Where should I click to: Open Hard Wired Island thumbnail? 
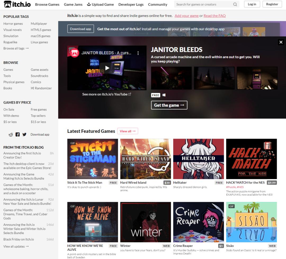click(146, 159)
